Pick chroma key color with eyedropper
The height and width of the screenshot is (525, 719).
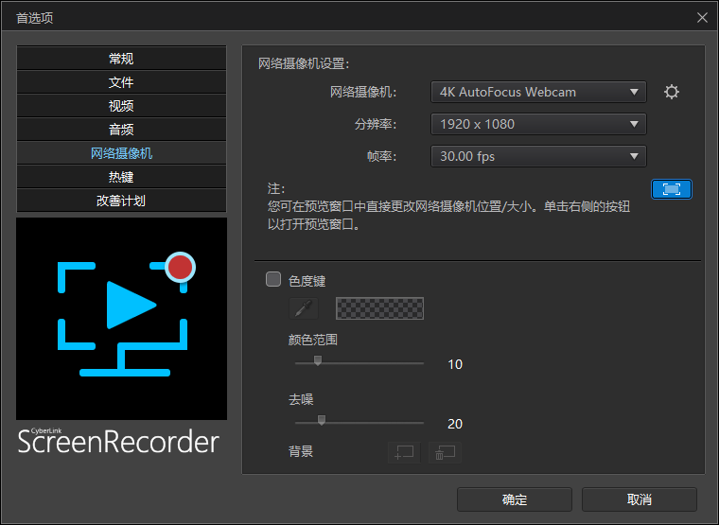(304, 308)
